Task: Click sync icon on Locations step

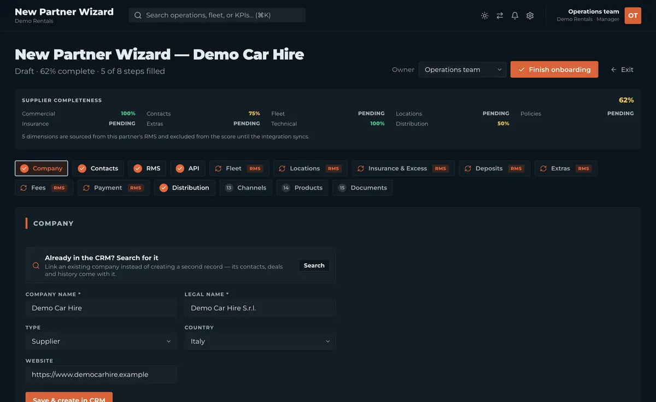Action: pos(283,168)
